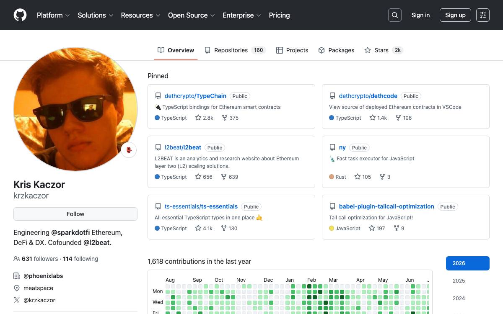
Task: Click the l2beat fork count 639
Action: [230, 177]
